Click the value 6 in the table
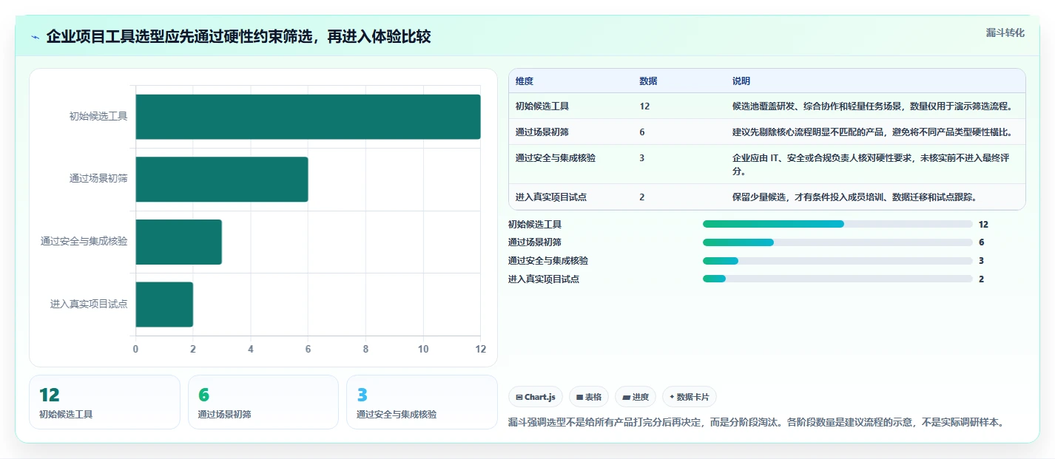Image resolution: width=1055 pixels, height=459 pixels. [x=642, y=132]
